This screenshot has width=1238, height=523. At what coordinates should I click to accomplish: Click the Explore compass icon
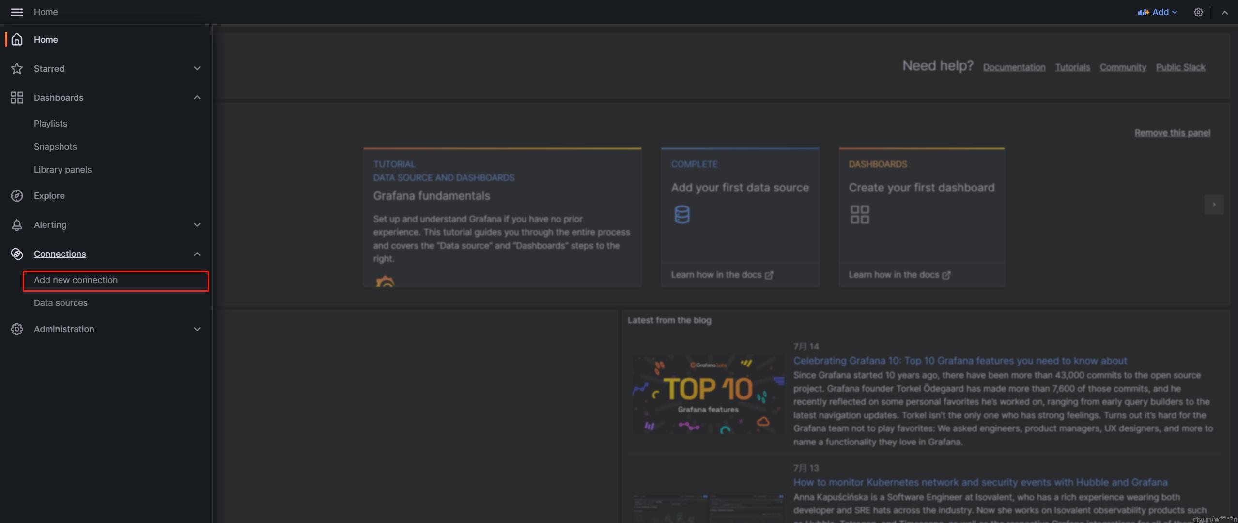(x=17, y=195)
